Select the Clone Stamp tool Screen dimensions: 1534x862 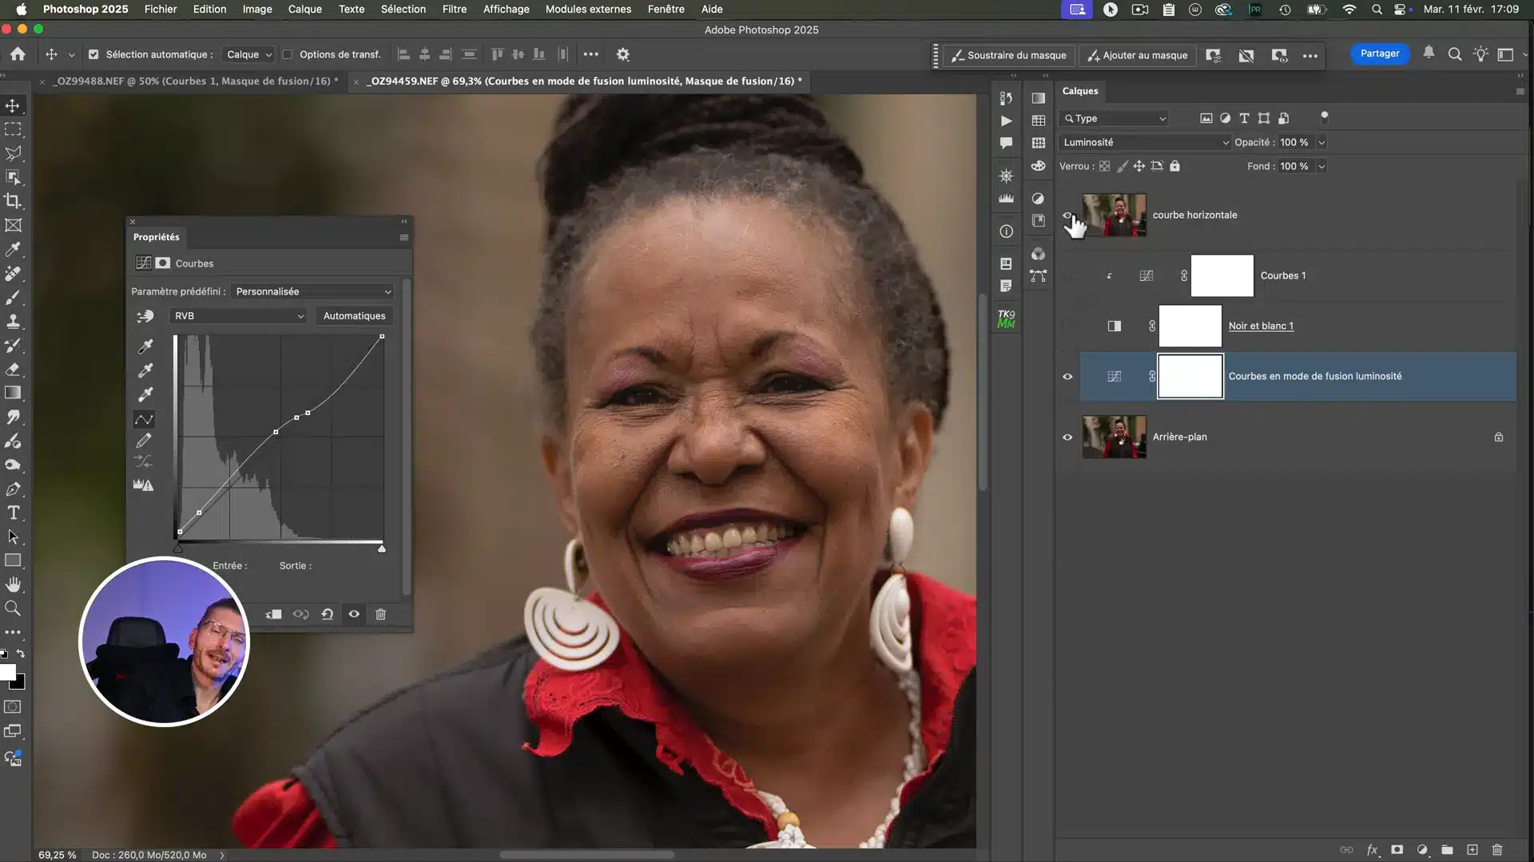click(13, 321)
